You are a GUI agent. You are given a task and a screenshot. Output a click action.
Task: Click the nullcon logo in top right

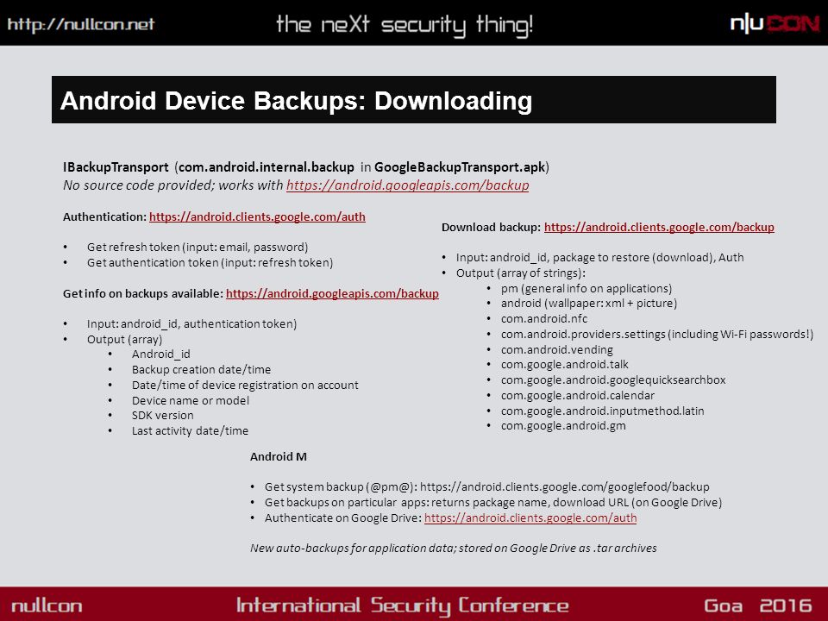[x=775, y=23]
